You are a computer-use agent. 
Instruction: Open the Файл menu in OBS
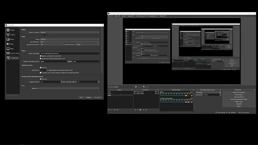click(x=110, y=16)
